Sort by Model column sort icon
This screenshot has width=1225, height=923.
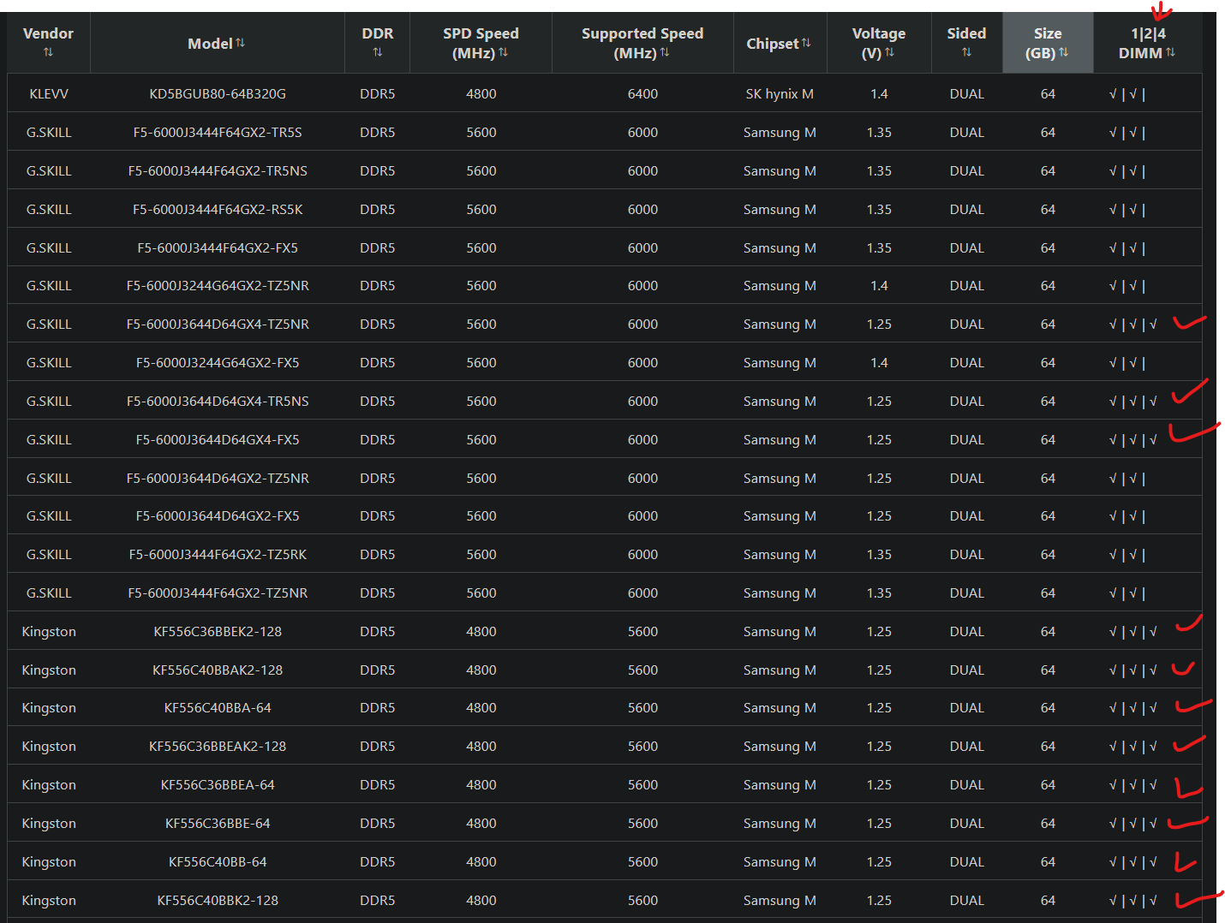240,43
